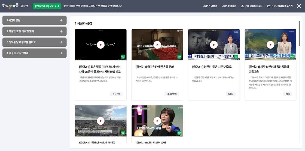Click description 타인과의 관계를 해치지 않는 대화 방법

[x=100, y=79]
